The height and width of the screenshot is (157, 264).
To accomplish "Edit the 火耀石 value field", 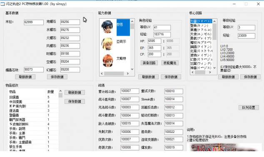I will pos(70,38).
